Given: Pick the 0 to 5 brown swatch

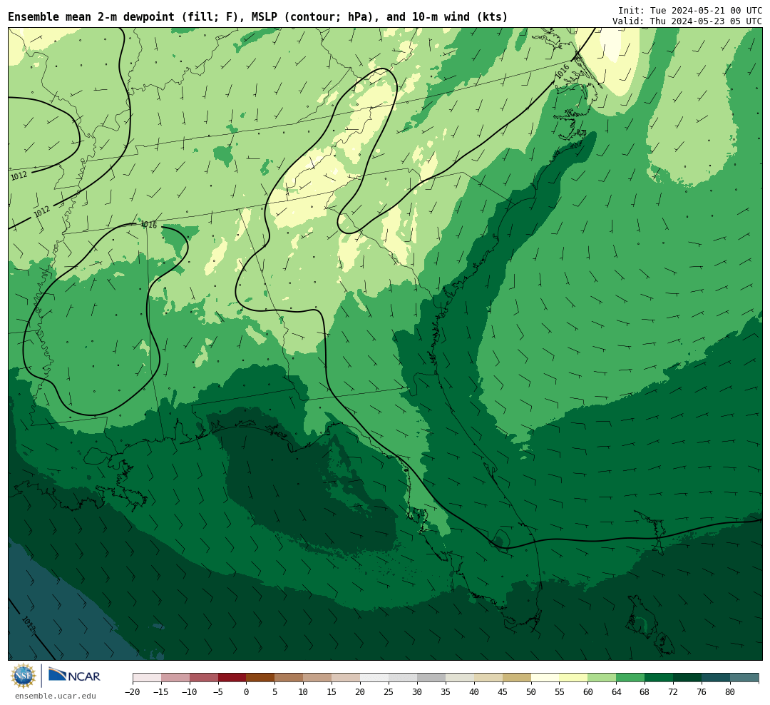Looking at the screenshot, I should [261, 678].
